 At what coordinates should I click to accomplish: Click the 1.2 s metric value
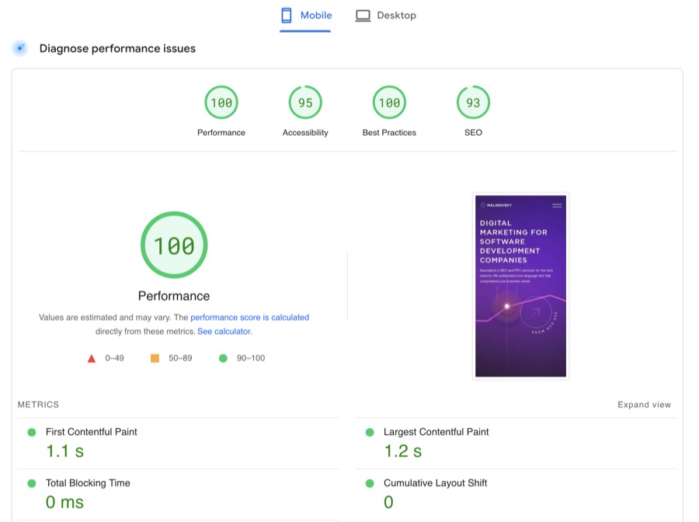tap(402, 451)
